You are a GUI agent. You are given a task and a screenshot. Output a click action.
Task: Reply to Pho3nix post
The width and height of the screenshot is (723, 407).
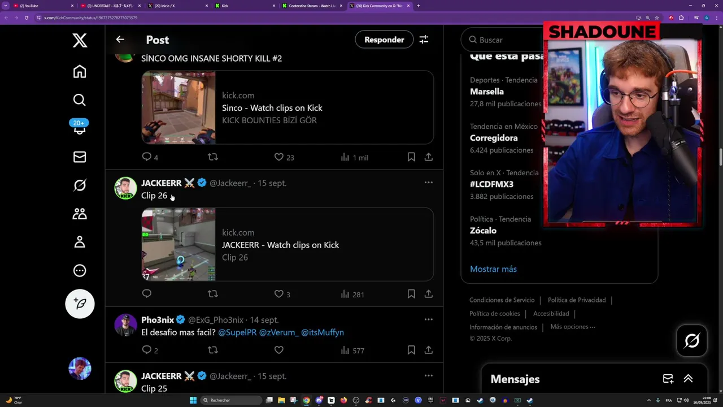coord(147,350)
